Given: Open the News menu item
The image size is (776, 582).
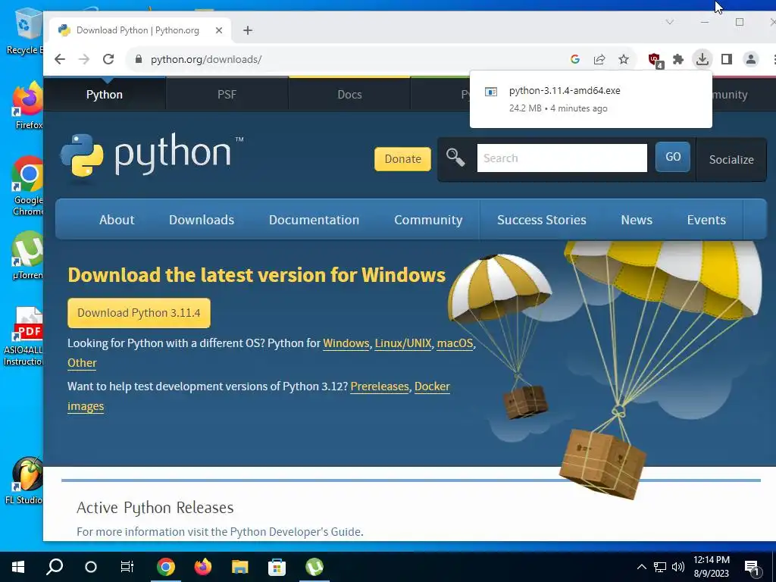Looking at the screenshot, I should point(637,220).
